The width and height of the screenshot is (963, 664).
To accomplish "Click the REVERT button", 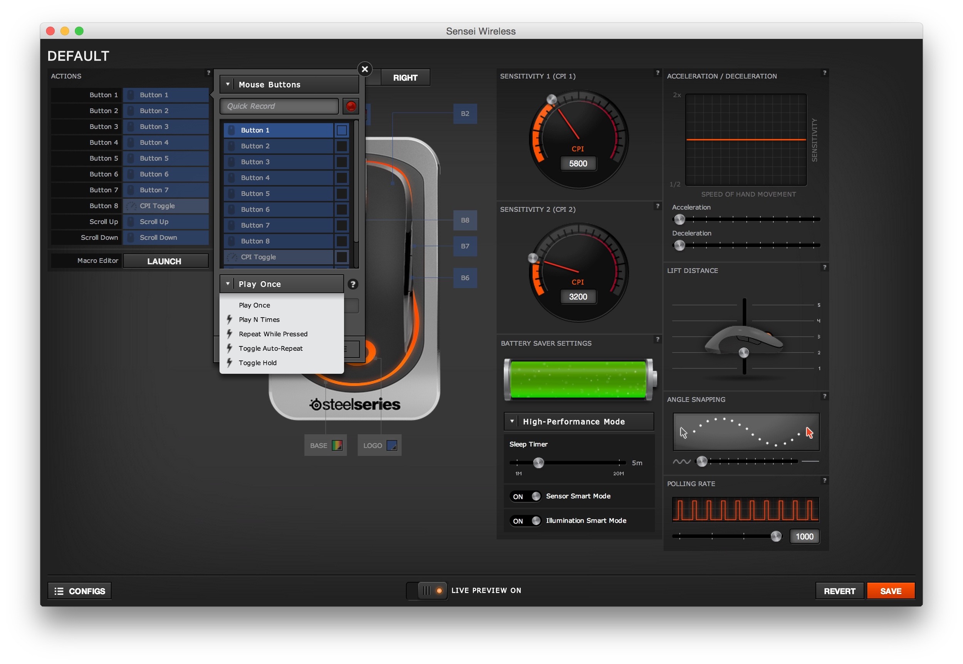I will pyautogui.click(x=839, y=591).
